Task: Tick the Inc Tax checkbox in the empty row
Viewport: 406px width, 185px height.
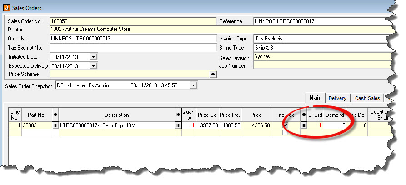Action: pyautogui.click(x=285, y=132)
